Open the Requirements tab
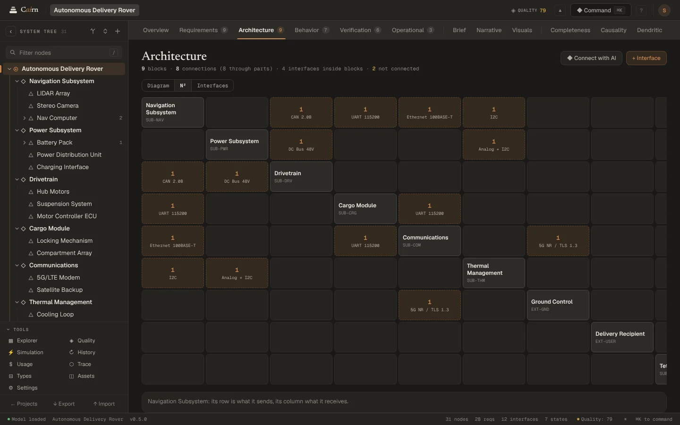The height and width of the screenshot is (425, 680). click(204, 30)
